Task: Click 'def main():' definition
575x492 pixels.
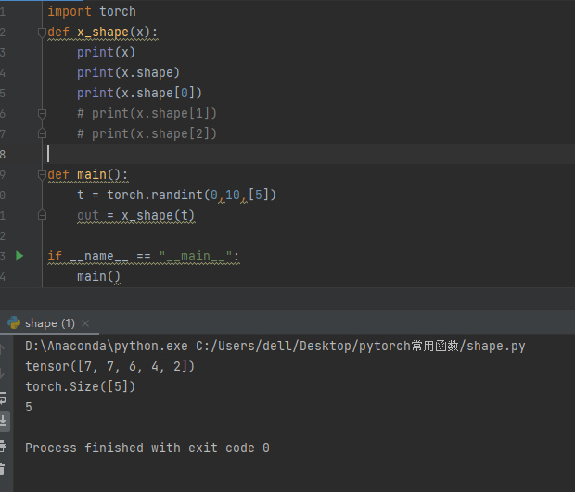Action: pos(88,174)
